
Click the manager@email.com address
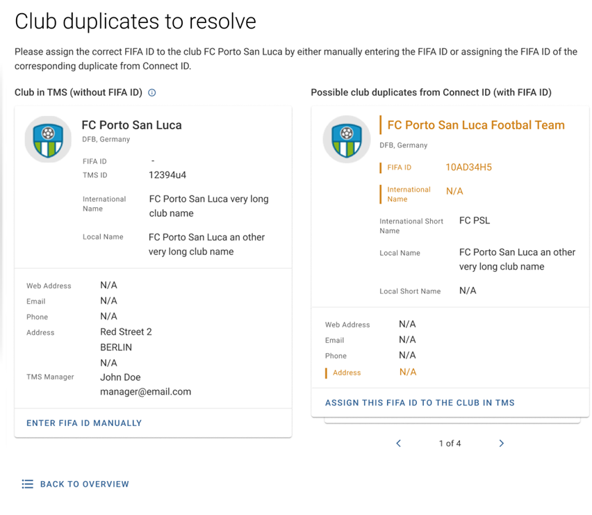click(146, 392)
